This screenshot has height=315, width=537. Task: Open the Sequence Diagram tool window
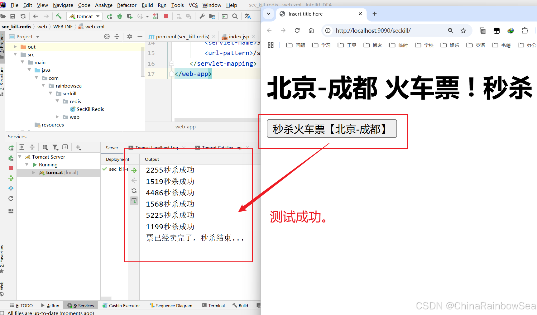point(171,306)
